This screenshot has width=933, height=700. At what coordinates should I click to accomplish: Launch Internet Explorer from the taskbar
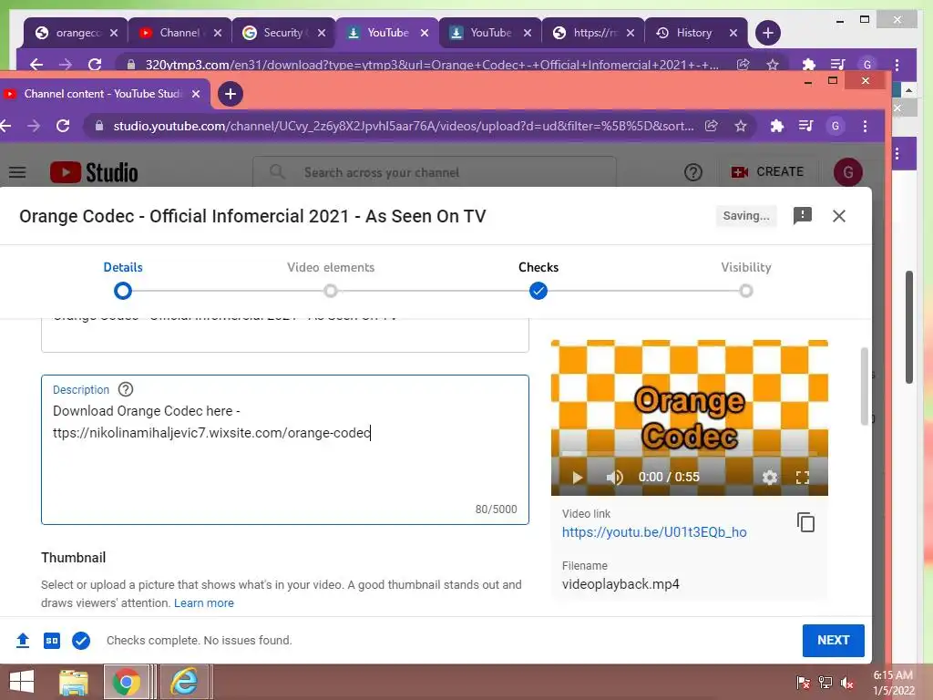pyautogui.click(x=184, y=683)
